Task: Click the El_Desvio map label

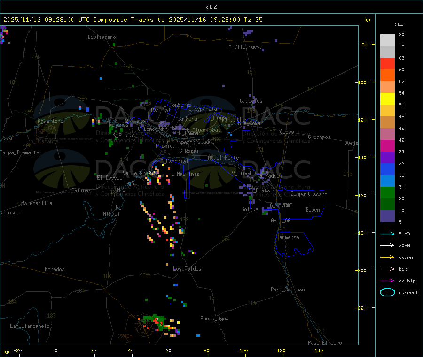Action: click(x=110, y=178)
